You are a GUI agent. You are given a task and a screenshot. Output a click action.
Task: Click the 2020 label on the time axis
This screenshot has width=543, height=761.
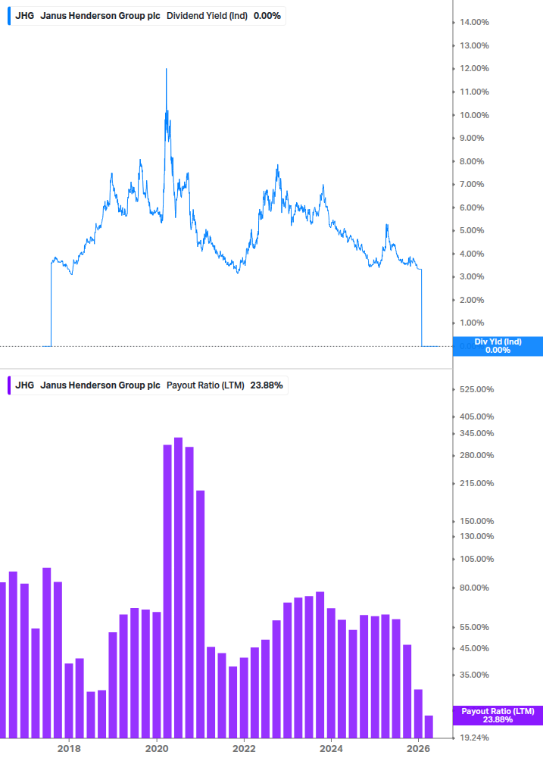coord(157,749)
